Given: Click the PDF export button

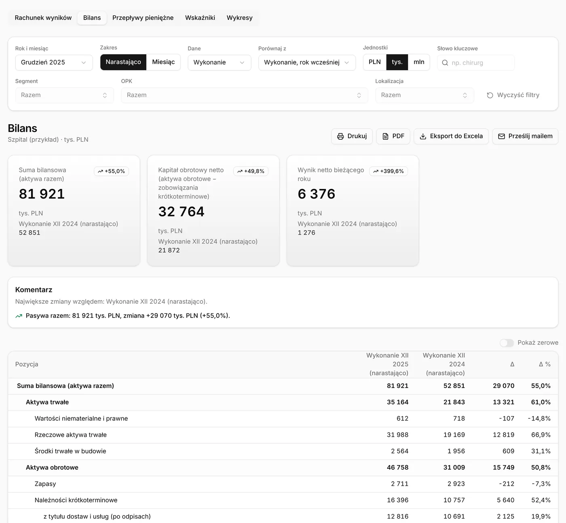Looking at the screenshot, I should (393, 136).
